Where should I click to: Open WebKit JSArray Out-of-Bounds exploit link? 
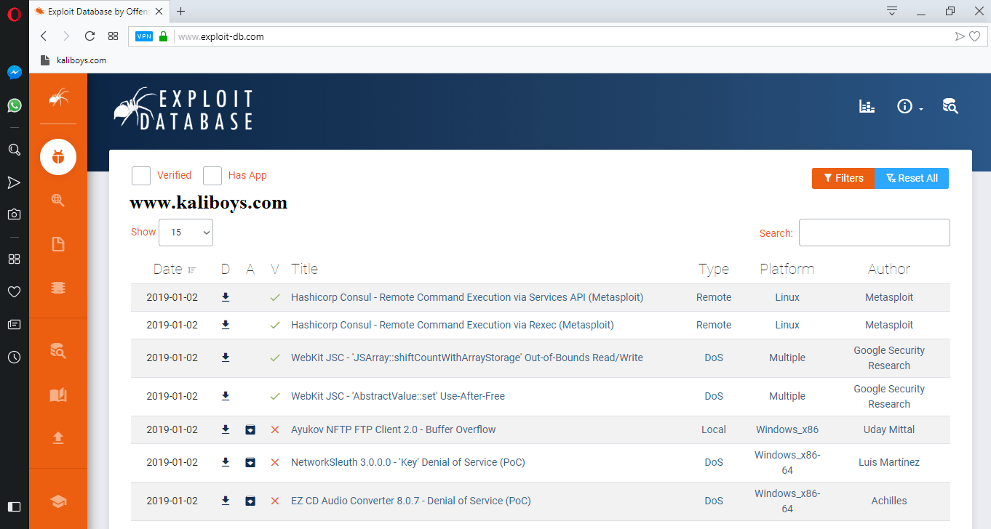tap(467, 358)
